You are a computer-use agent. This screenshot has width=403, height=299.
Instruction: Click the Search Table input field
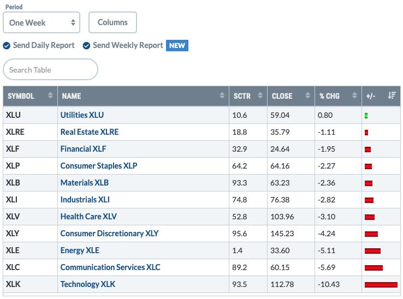click(x=50, y=69)
